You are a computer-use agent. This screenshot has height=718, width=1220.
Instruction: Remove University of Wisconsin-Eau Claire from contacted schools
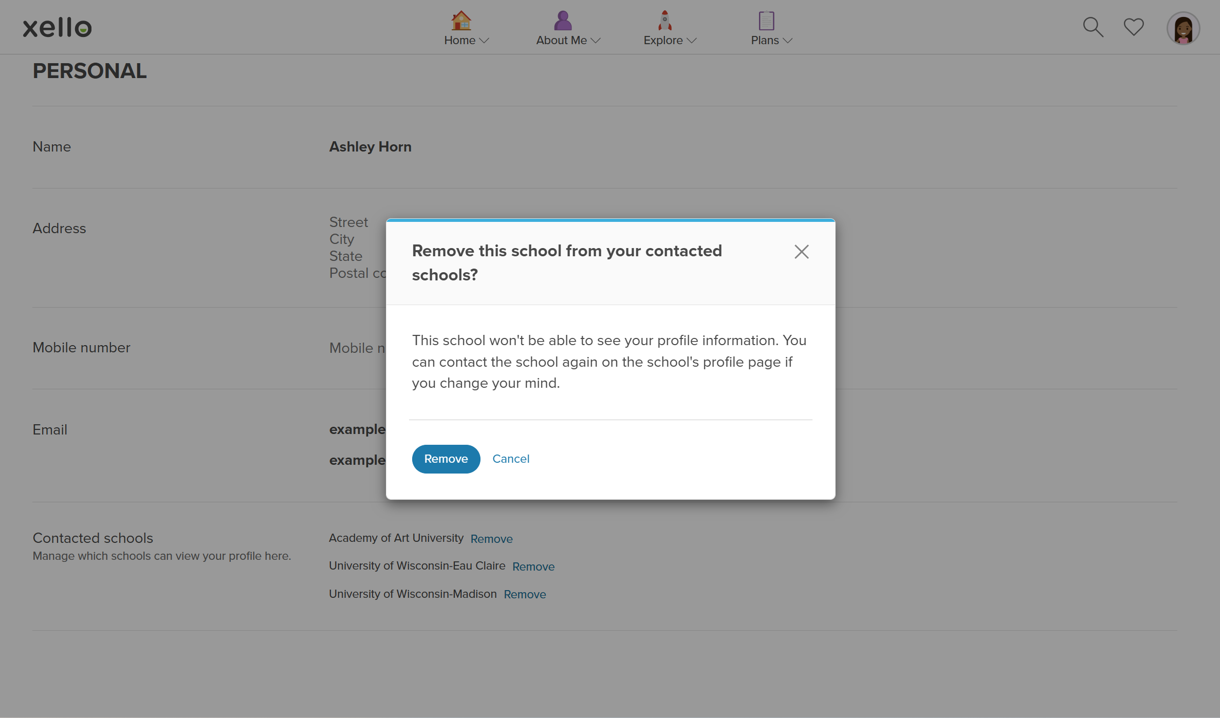coord(533,566)
